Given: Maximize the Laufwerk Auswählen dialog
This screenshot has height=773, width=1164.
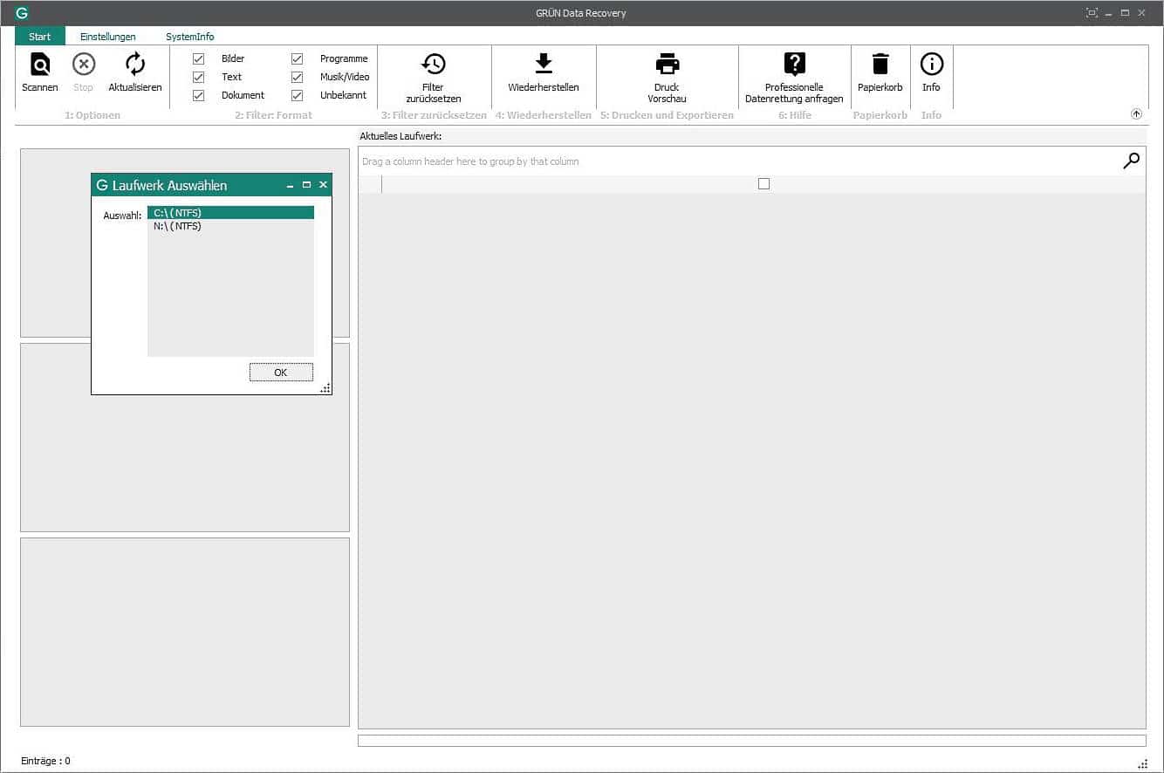Looking at the screenshot, I should coord(306,185).
